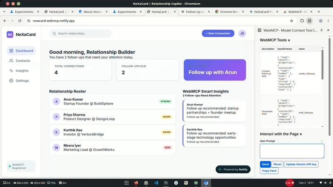
Task: Click the New Connection button
Action: pyautogui.click(x=218, y=33)
